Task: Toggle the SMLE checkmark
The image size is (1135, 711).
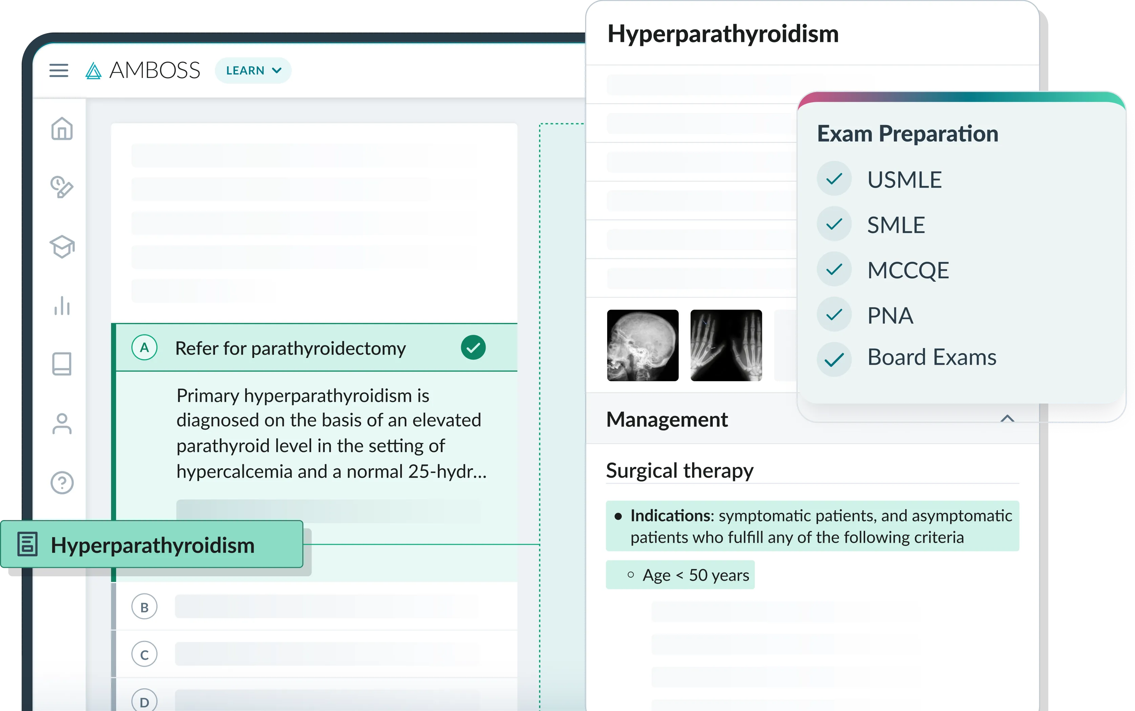Action: pyautogui.click(x=834, y=224)
